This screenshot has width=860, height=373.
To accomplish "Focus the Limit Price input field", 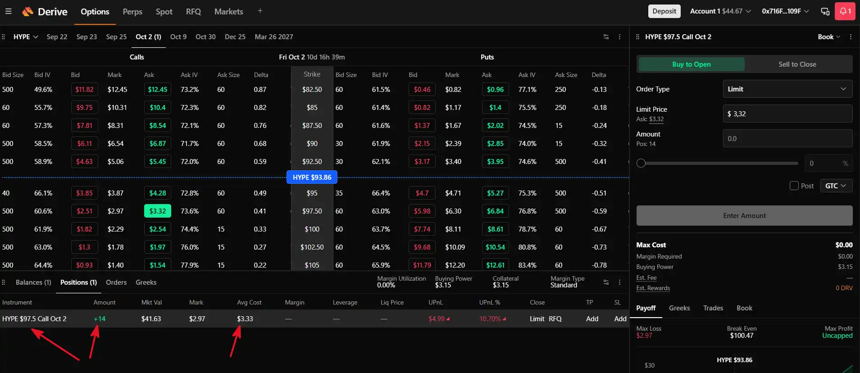I will 787,114.
